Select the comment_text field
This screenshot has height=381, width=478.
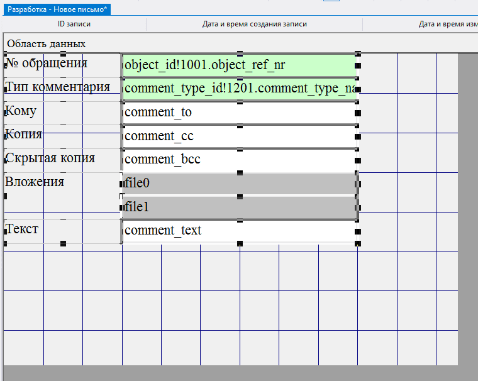(x=239, y=231)
